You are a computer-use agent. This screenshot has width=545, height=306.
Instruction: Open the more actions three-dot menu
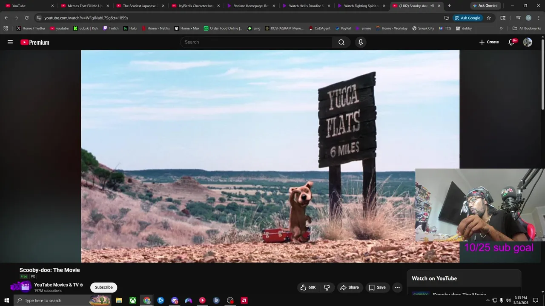[397, 287]
